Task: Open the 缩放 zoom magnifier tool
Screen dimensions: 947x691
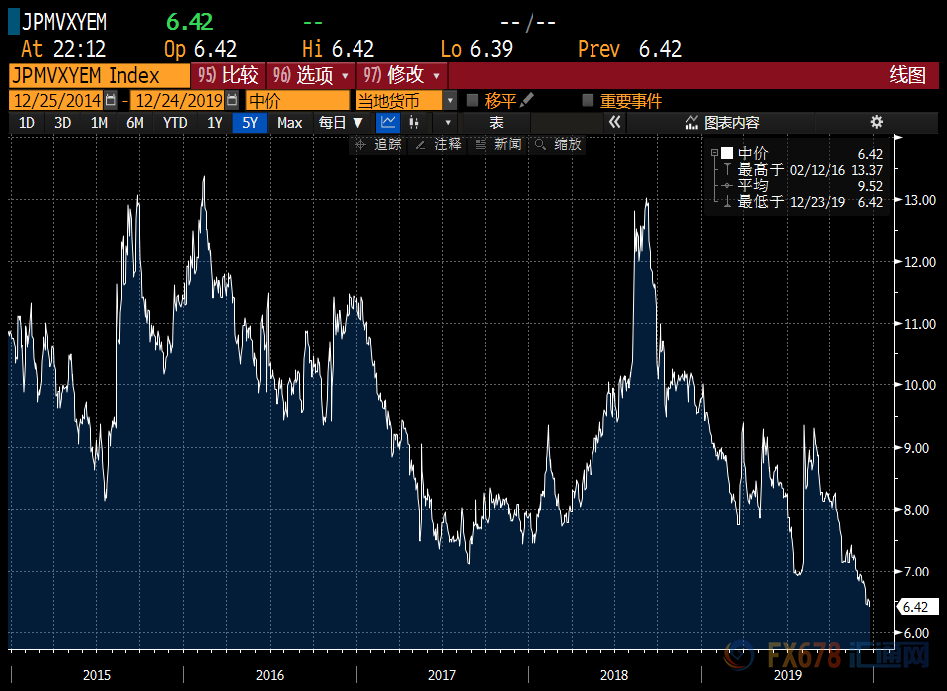Action: point(558,144)
